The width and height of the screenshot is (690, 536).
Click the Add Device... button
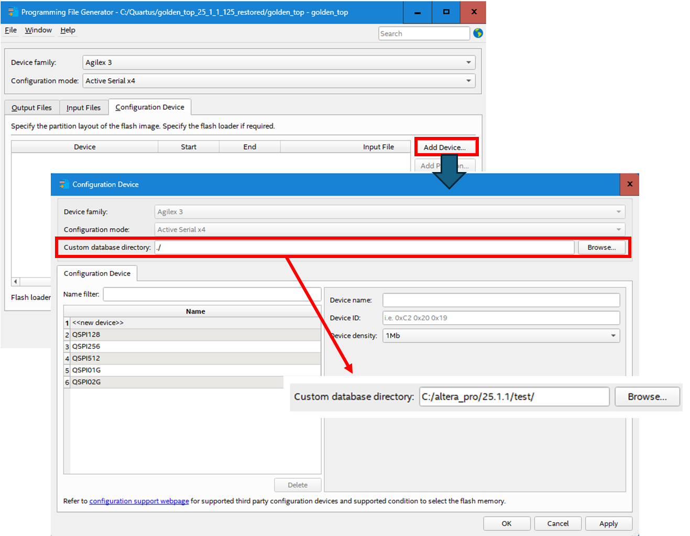(445, 147)
